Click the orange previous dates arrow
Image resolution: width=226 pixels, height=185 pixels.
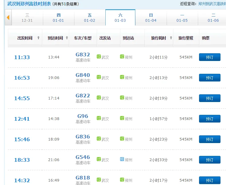pyautogui.click(x=8, y=17)
